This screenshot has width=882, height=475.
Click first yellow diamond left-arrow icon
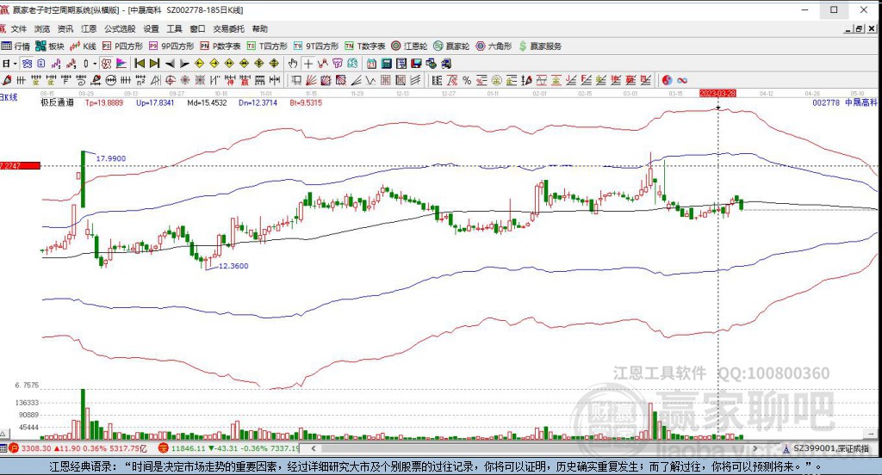coord(199,64)
